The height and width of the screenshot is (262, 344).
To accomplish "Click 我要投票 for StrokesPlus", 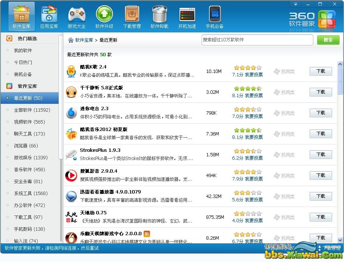I will click(254, 158).
